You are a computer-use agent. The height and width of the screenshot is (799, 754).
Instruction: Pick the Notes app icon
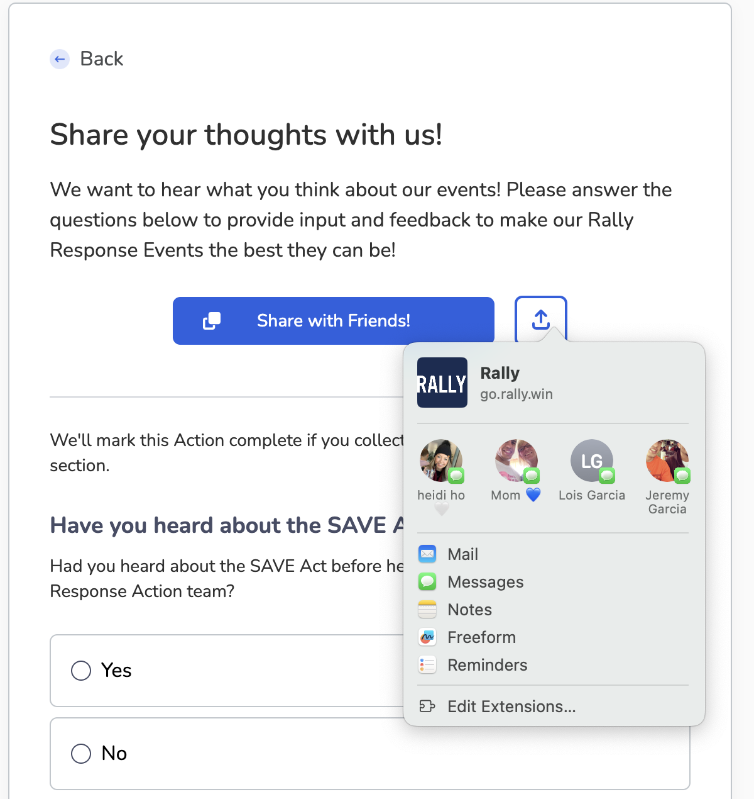[x=427, y=610]
